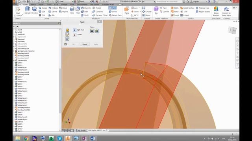The height and width of the screenshot is (141, 252).
Task: Click the Import tool
Action: coord(63,12)
